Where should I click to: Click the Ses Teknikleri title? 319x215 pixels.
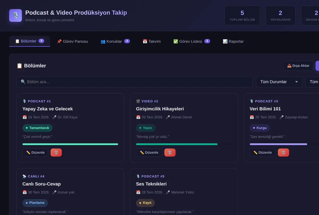pos(151,184)
